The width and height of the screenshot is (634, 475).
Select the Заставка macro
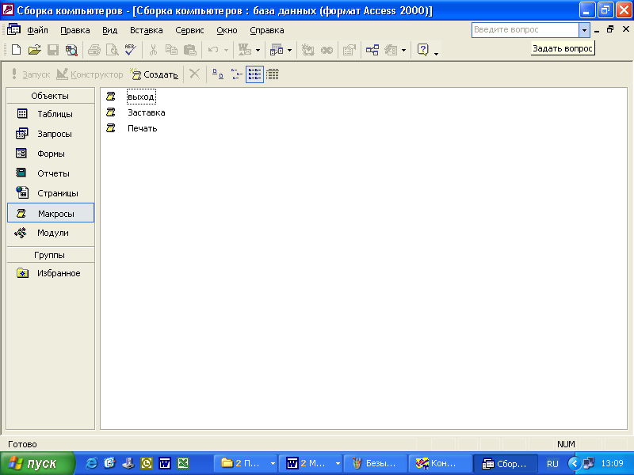click(147, 112)
